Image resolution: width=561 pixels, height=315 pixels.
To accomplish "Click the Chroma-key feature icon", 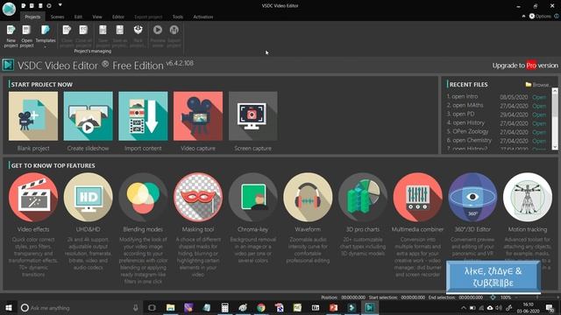I will (253, 197).
